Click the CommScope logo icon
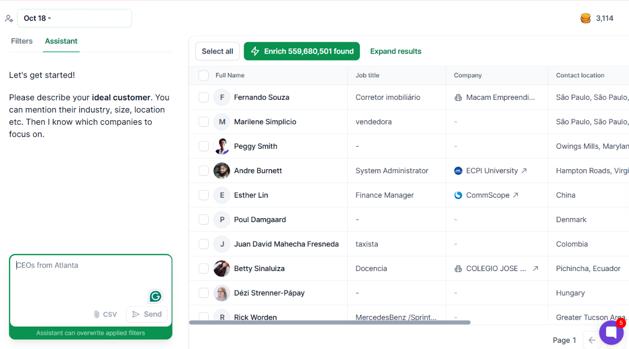 pos(458,195)
